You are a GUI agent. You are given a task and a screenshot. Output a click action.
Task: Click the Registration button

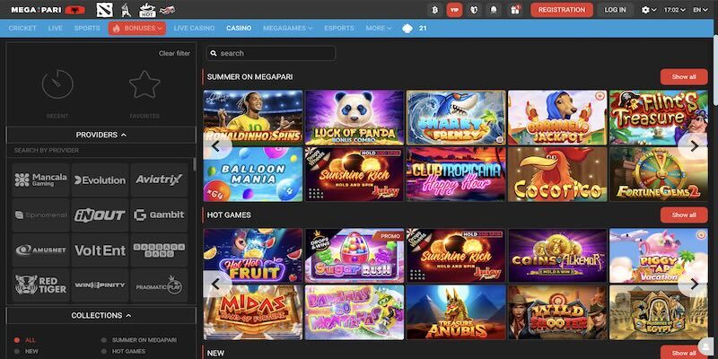coord(562,10)
